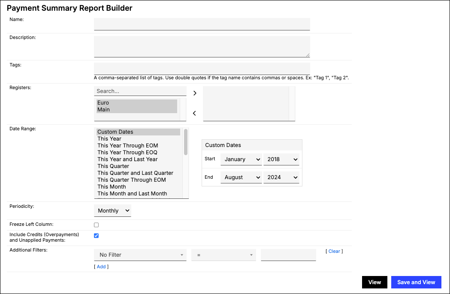Open the No Filter dropdown

140,255
